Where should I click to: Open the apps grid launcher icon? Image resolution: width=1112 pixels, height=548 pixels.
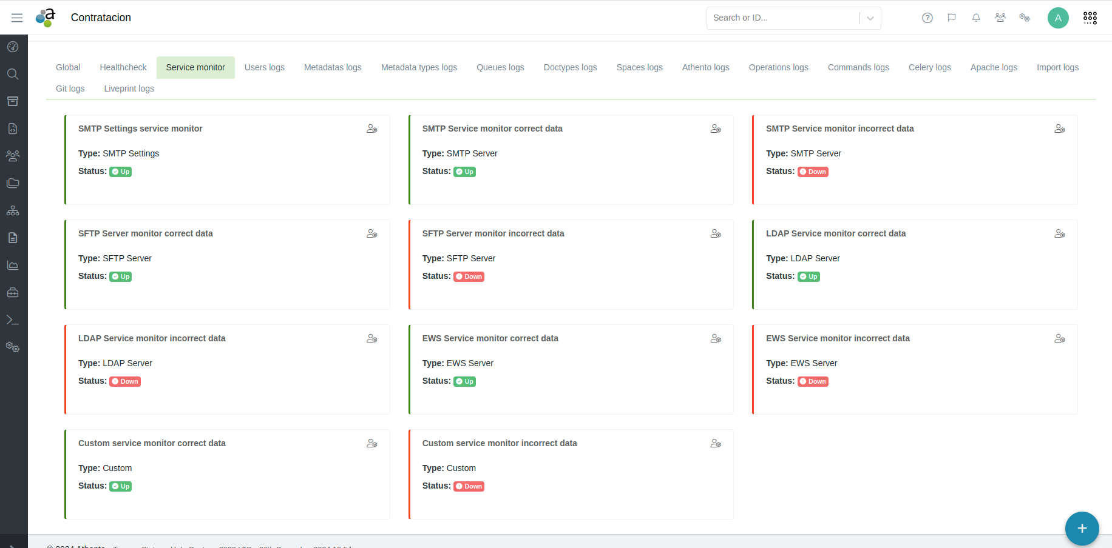[1090, 18]
